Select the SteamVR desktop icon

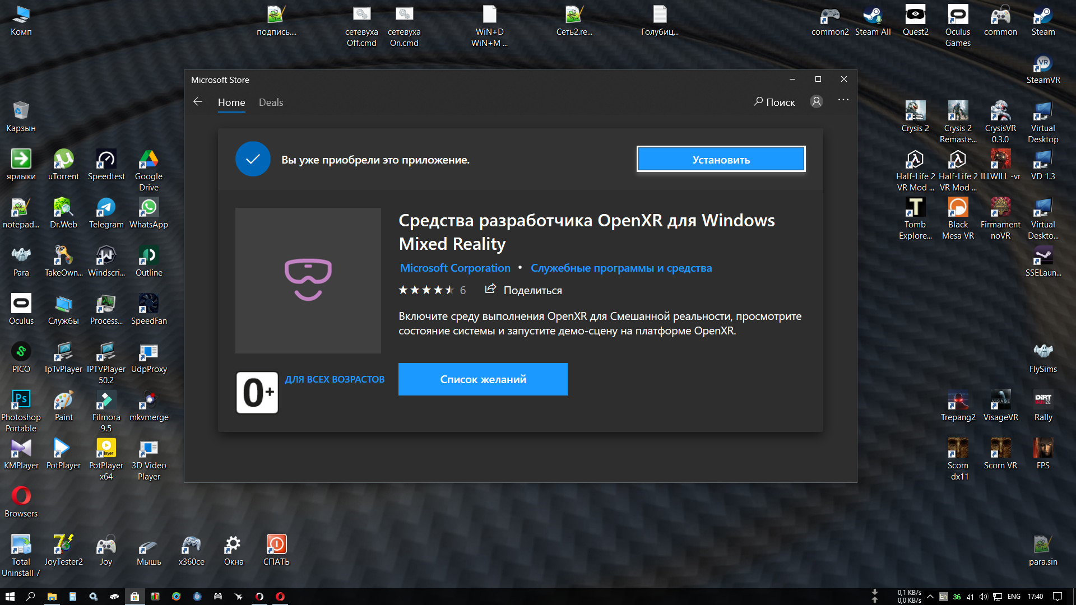tap(1042, 69)
